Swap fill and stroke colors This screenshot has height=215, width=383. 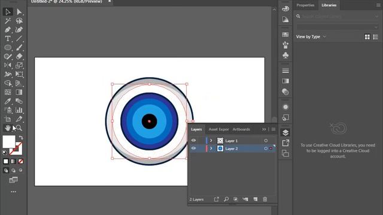[x=21, y=138]
